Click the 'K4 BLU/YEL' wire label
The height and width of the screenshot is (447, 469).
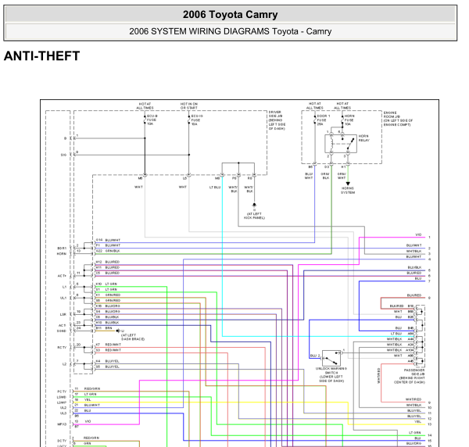point(108,361)
